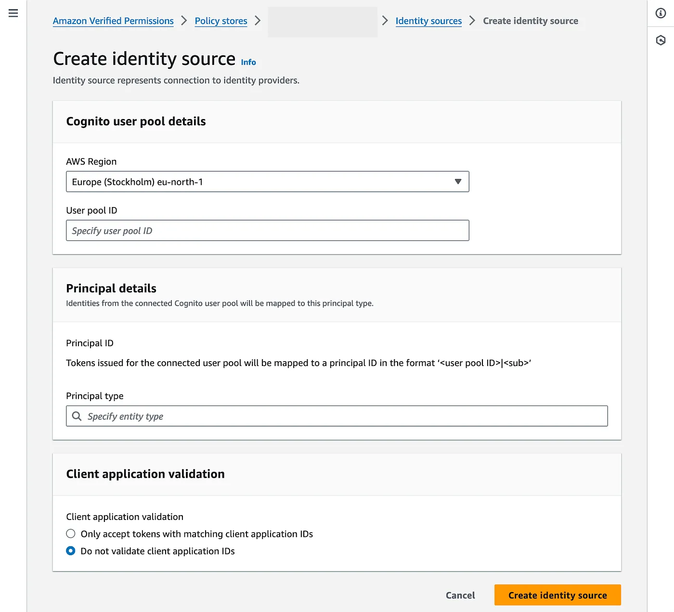Screen dimensions: 674x612
Task: Click the AWS Region dropdown arrow
Action: pos(458,182)
